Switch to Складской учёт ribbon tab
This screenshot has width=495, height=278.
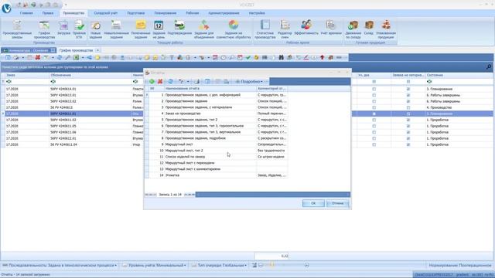tap(106, 13)
